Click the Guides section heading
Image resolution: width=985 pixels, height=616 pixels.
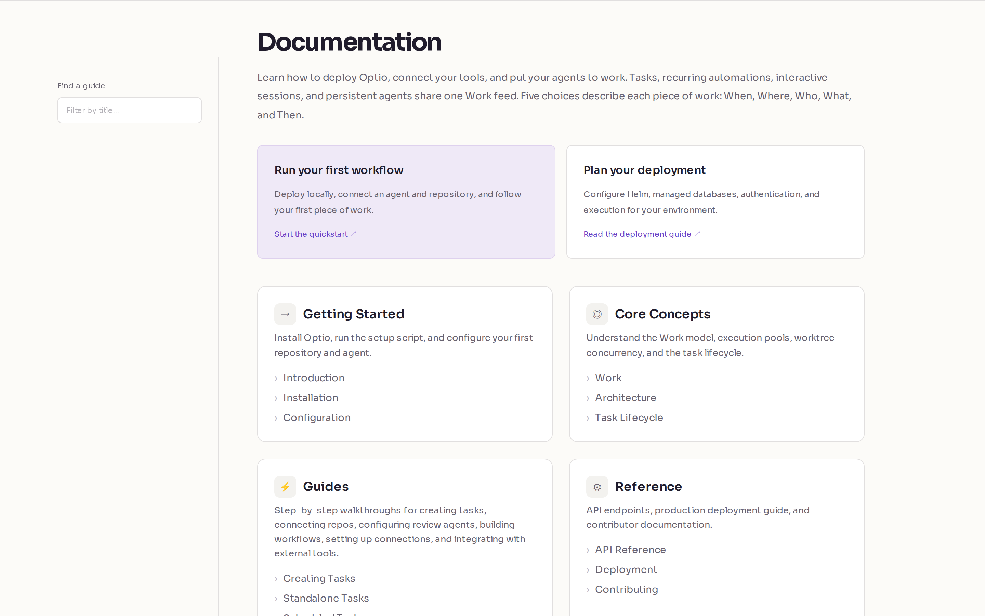(x=326, y=486)
